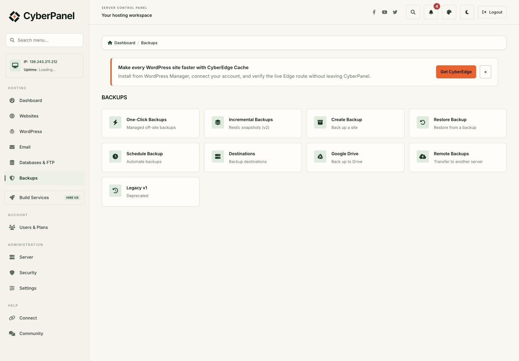Open Community in the Help section
This screenshot has height=361, width=519.
[44, 334]
